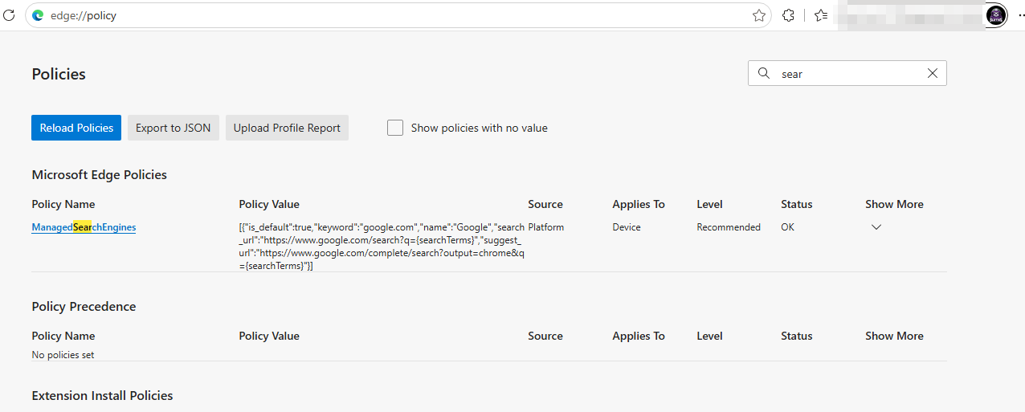Expand Show More chevron for ManagedSearchEngines
This screenshot has height=412, width=1025.
876,227
